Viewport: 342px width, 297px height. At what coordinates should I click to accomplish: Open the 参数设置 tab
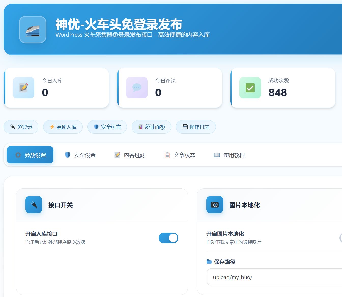point(30,155)
